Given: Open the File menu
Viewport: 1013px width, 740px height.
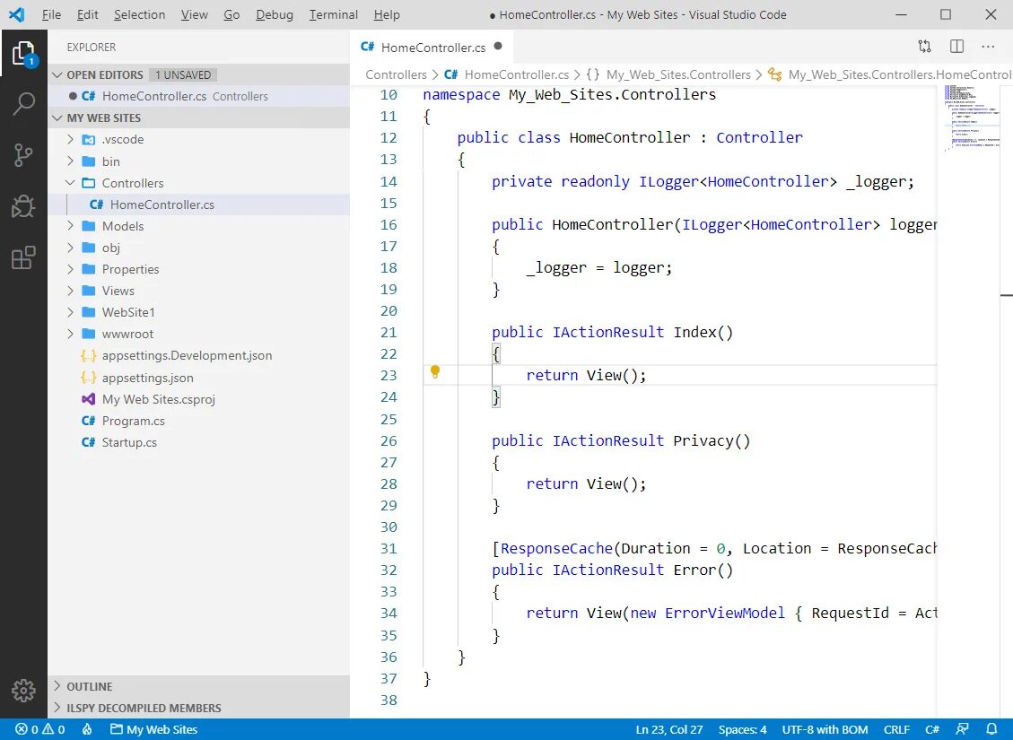Looking at the screenshot, I should point(51,14).
